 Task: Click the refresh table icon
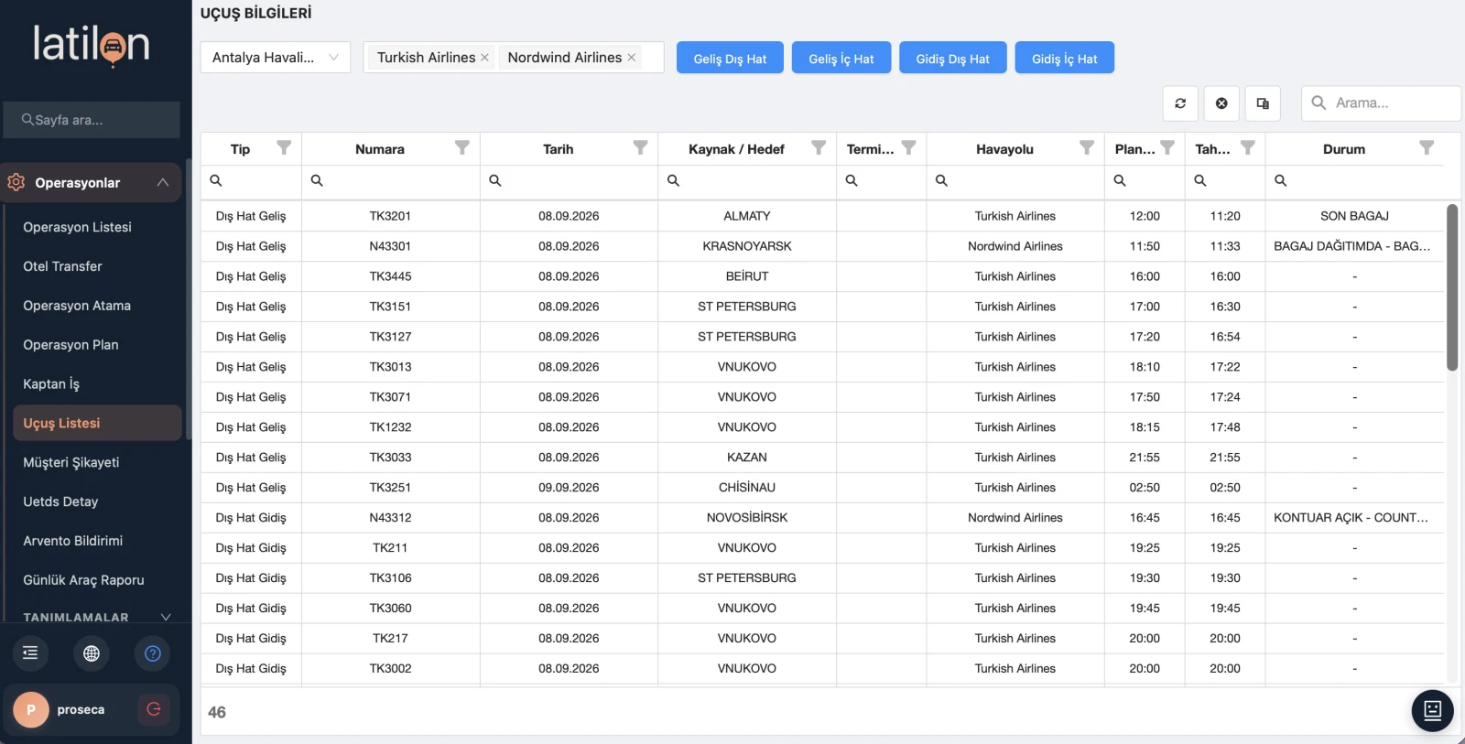pyautogui.click(x=1180, y=103)
